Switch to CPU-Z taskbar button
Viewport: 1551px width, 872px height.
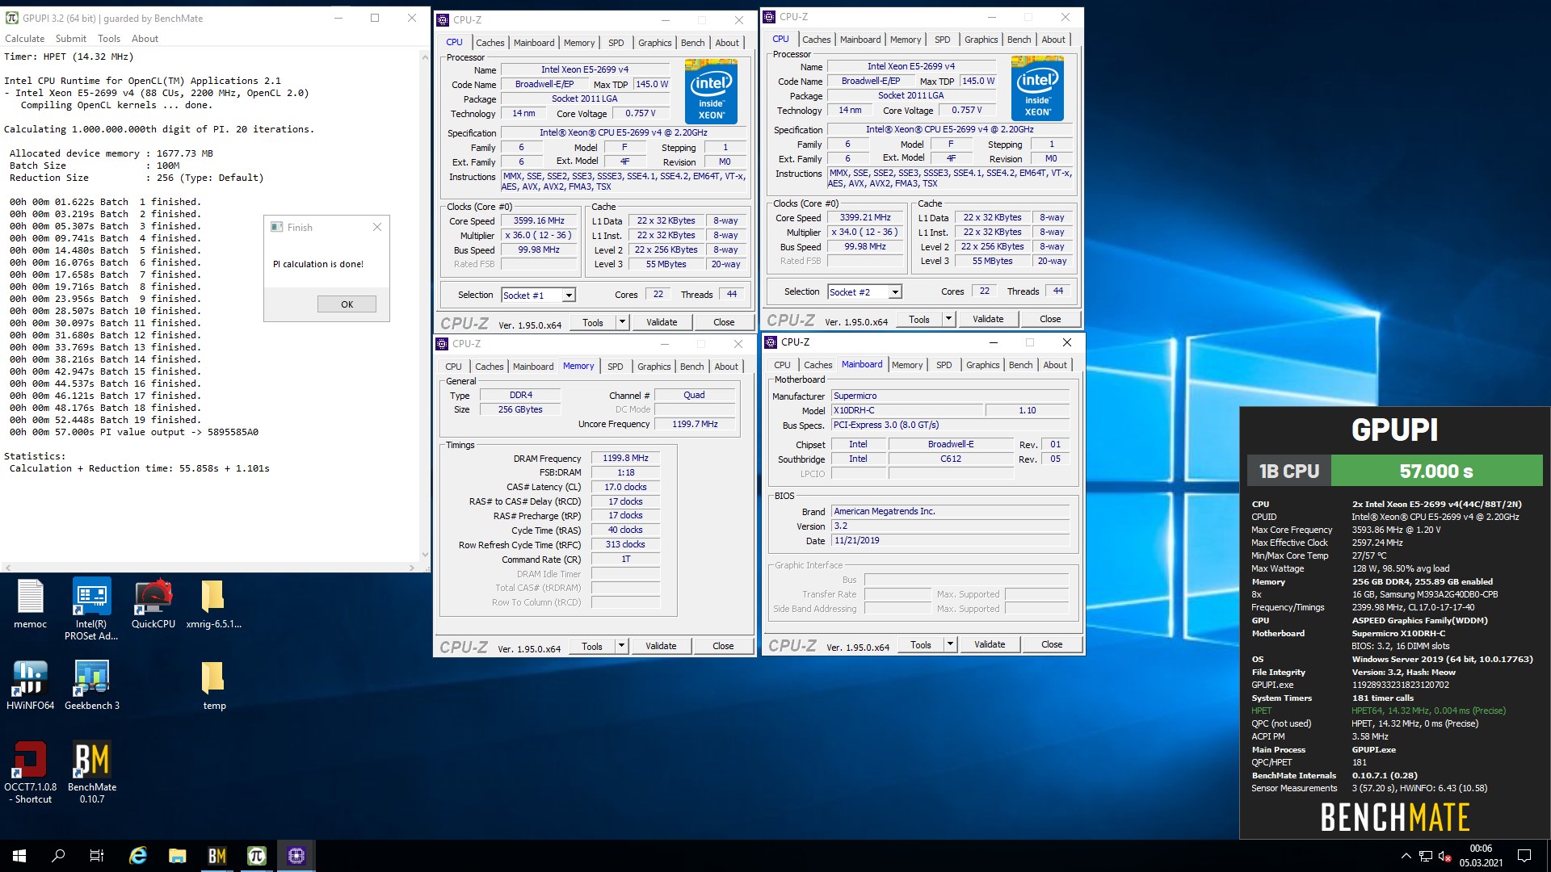point(296,856)
